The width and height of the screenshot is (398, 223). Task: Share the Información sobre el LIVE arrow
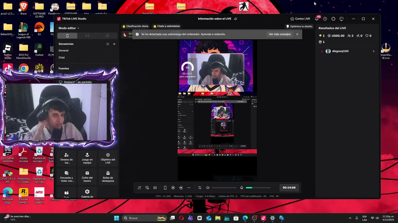click(x=236, y=19)
